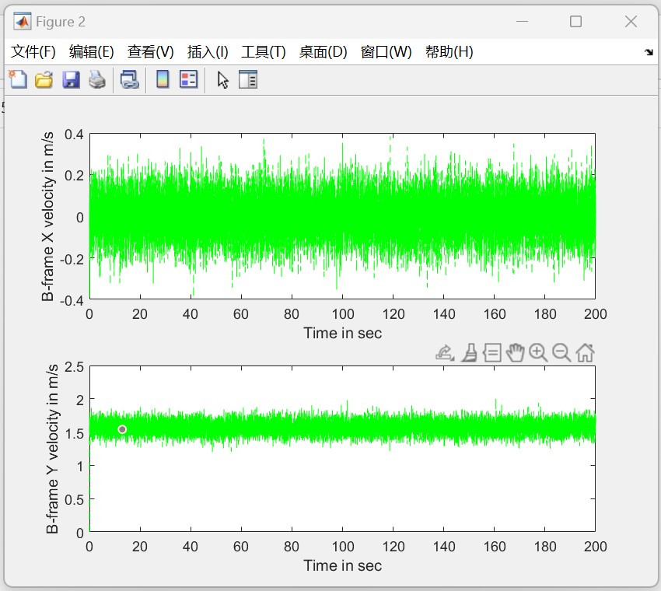Save figure with the floppy disk icon
661x591 pixels.
tap(71, 79)
